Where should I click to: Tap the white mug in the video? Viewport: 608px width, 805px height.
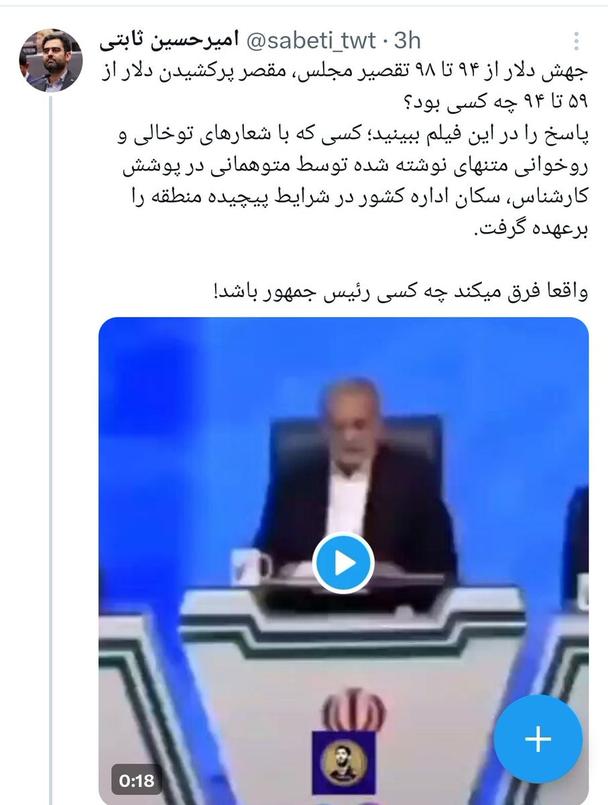coord(250,566)
